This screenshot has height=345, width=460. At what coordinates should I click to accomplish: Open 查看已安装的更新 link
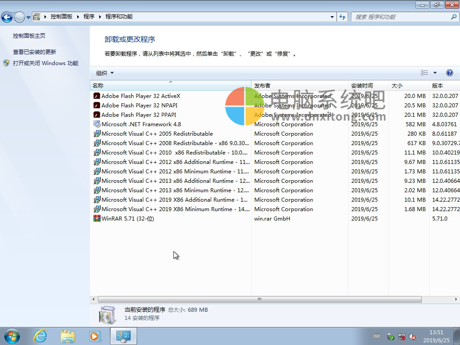point(34,52)
